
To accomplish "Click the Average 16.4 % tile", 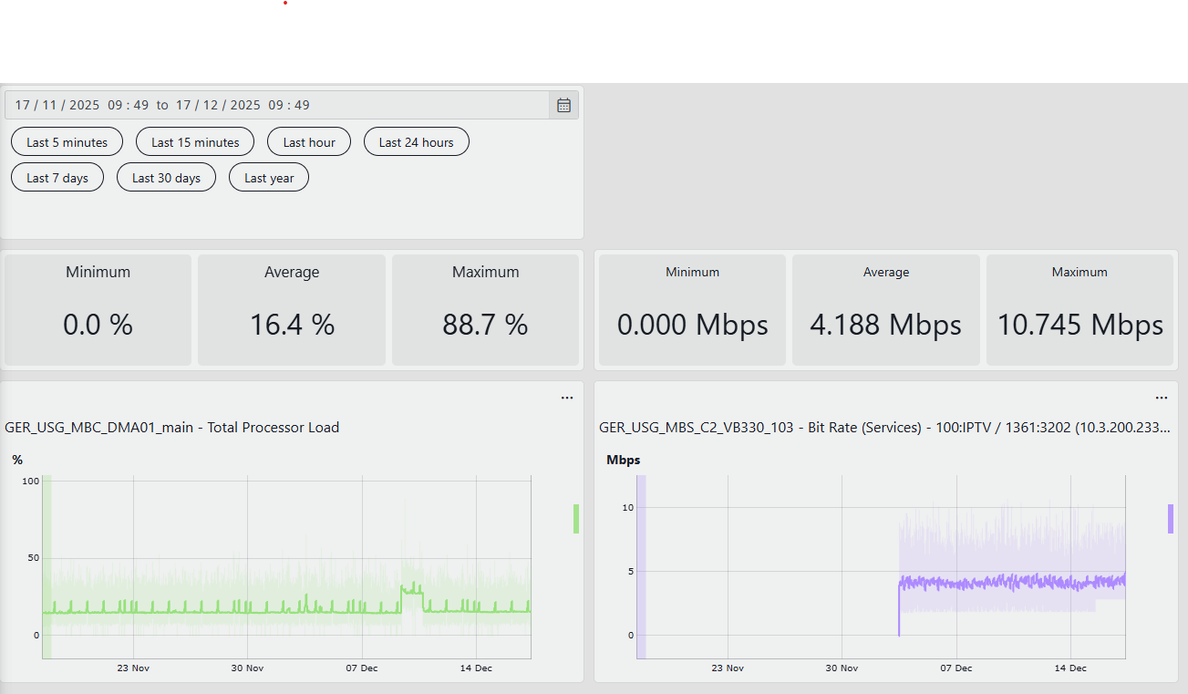I will pos(292,310).
